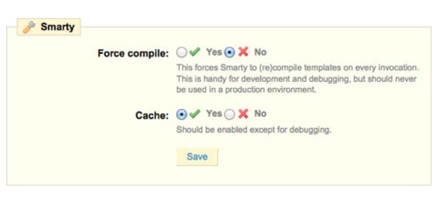Click the green checkmark for Force compile
The image size is (440, 206).
click(x=194, y=52)
